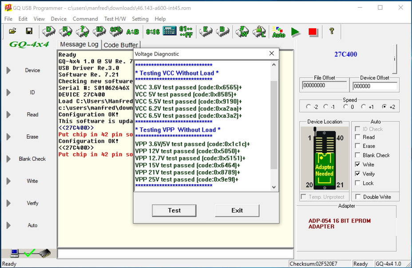Switch to the Code Buffer tab
The height and width of the screenshot is (268, 412).
[x=121, y=45]
